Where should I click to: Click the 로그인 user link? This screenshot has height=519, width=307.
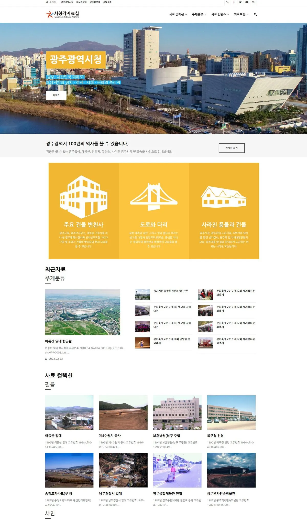tap(51, 2)
